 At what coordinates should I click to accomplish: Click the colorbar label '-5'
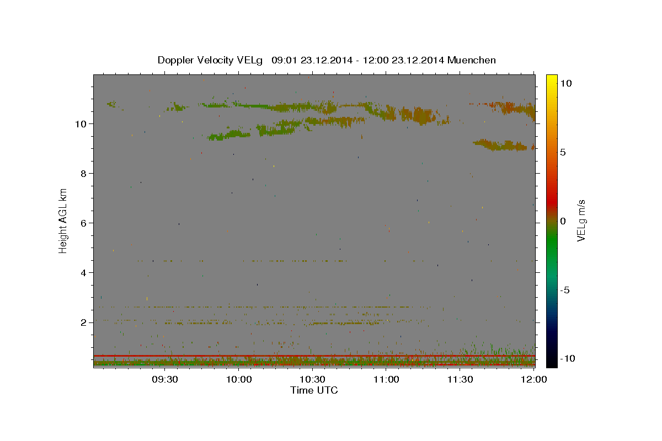click(564, 291)
